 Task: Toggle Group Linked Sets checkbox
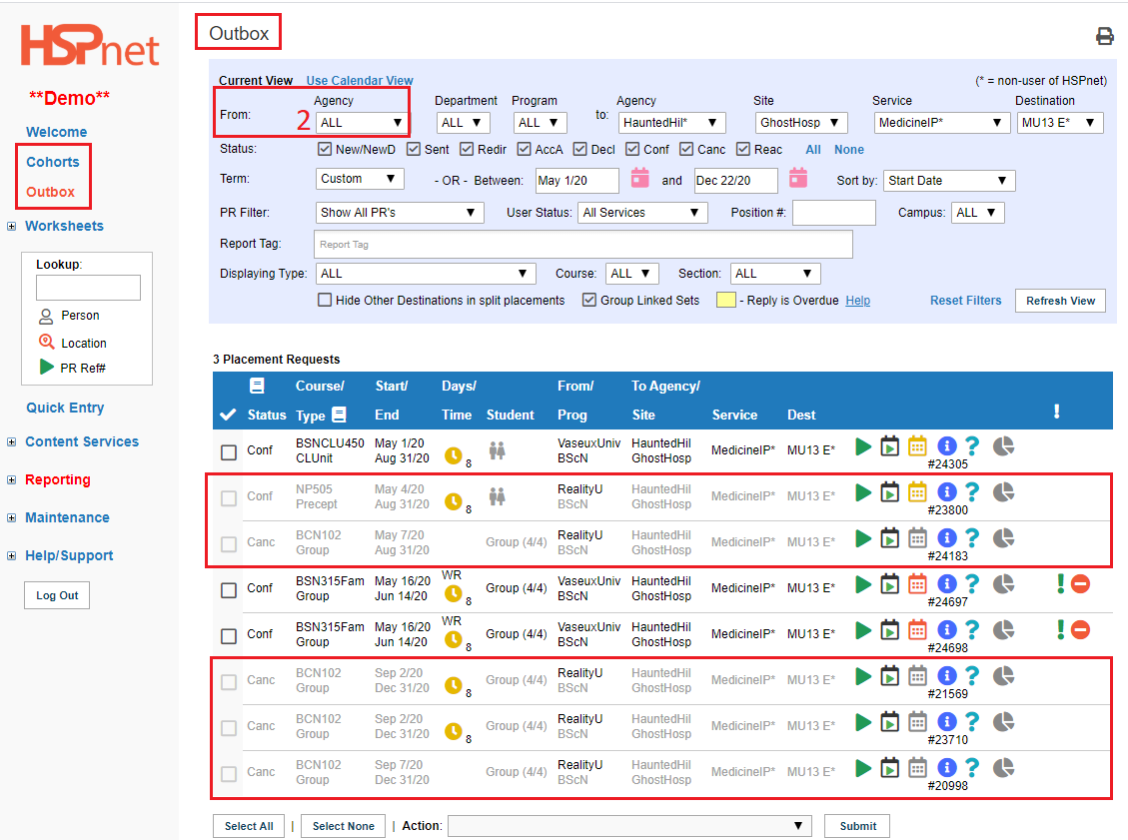click(x=589, y=300)
